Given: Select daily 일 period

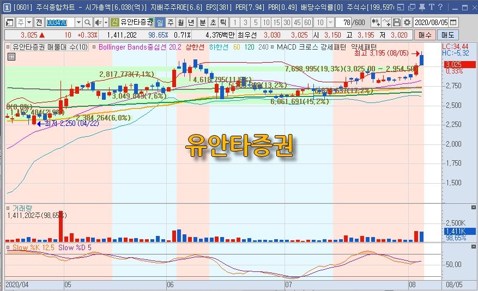Looking at the screenshot, I should (x=160, y=22).
